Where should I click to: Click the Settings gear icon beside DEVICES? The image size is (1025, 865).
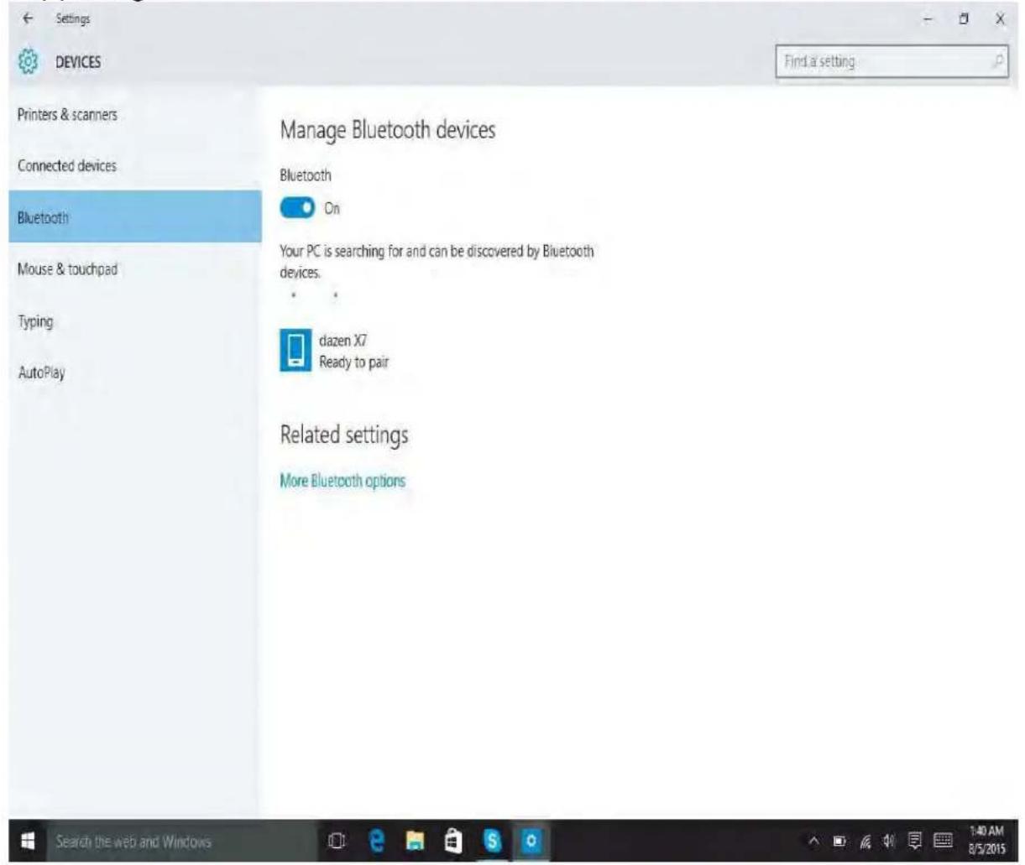point(29,62)
